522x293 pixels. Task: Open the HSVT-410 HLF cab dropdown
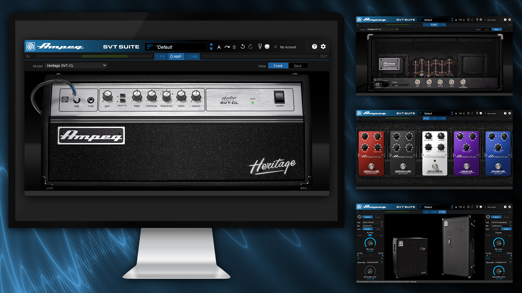tap(372, 222)
